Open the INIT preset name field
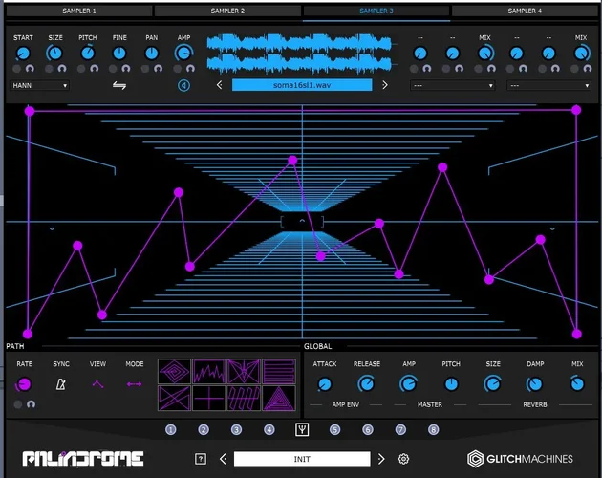602x478 pixels. tap(302, 459)
